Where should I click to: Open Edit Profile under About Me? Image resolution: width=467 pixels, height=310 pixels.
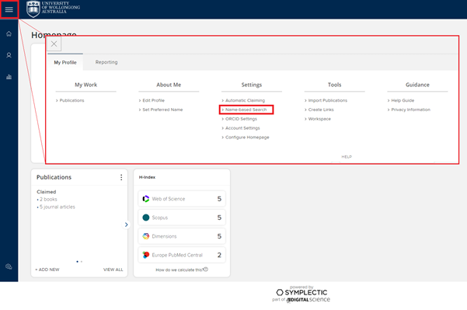tap(153, 100)
